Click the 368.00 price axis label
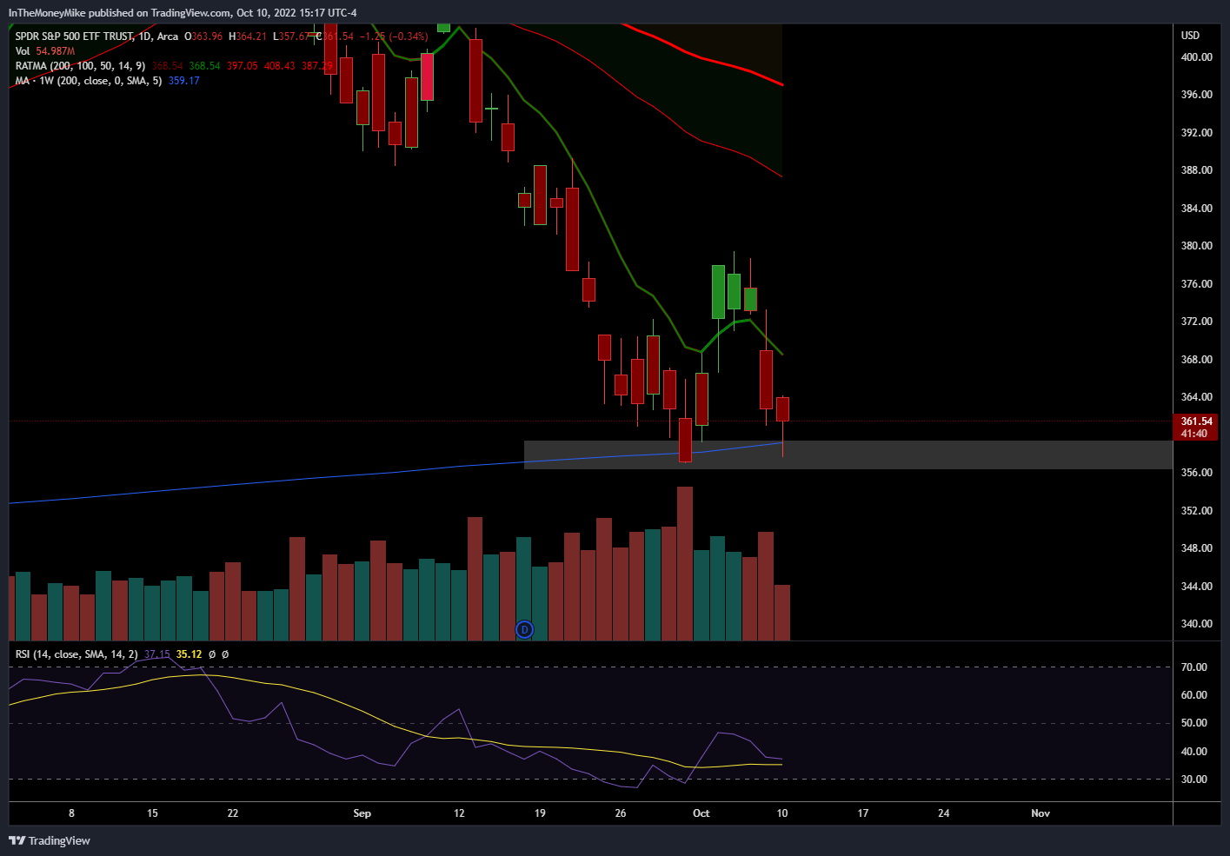1230x856 pixels. pyautogui.click(x=1197, y=360)
